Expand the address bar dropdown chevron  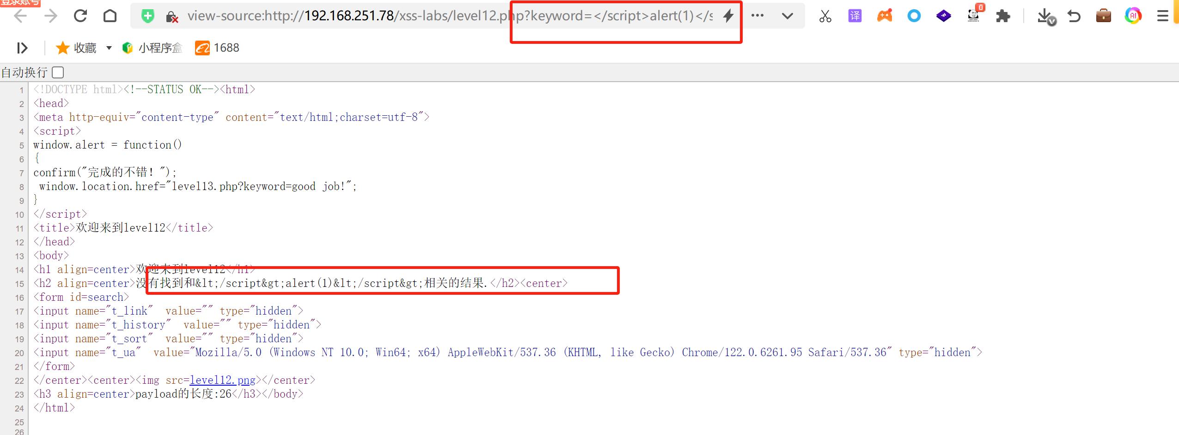(x=788, y=16)
